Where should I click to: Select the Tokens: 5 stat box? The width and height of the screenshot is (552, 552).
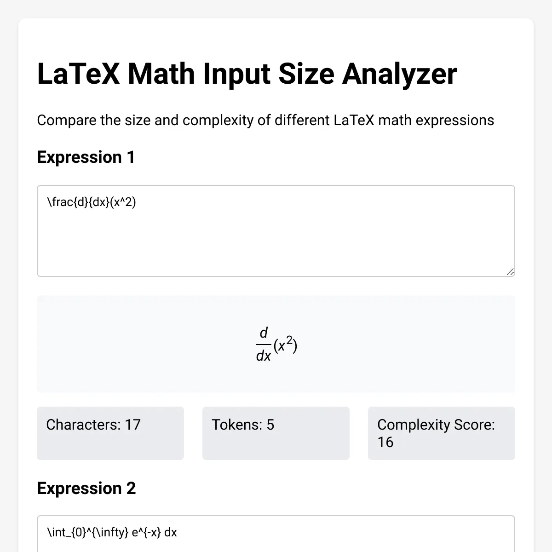[276, 433]
